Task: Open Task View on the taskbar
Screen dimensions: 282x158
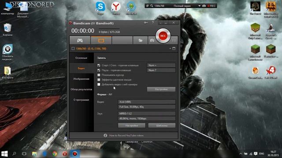Action: click(24, 154)
